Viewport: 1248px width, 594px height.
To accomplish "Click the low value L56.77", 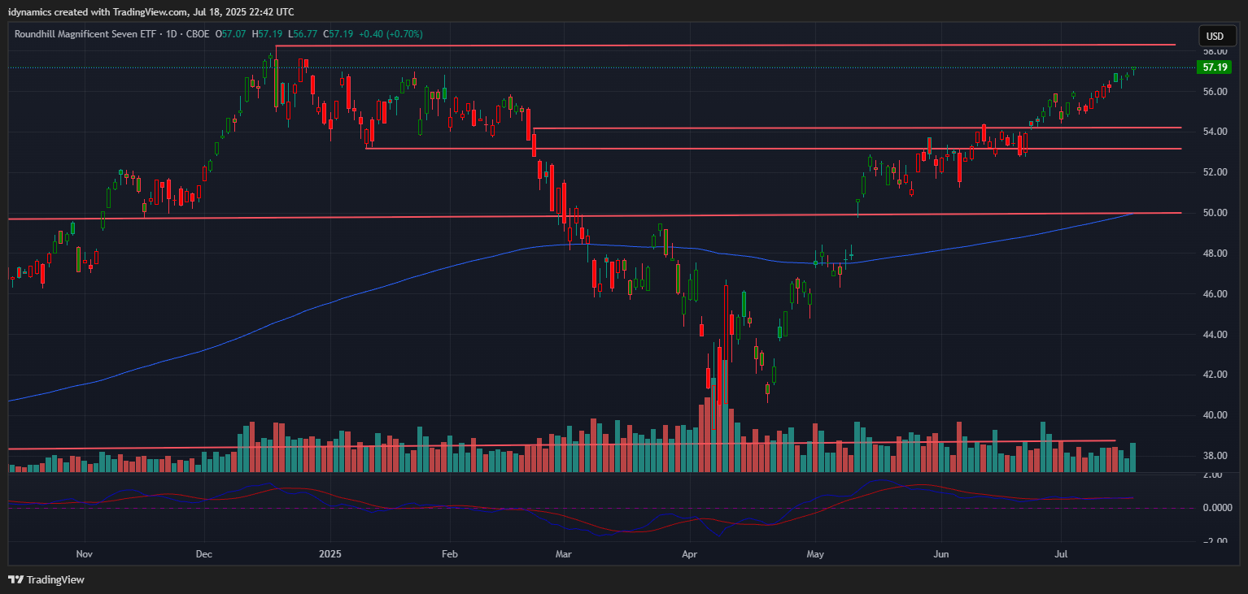I will (x=302, y=34).
